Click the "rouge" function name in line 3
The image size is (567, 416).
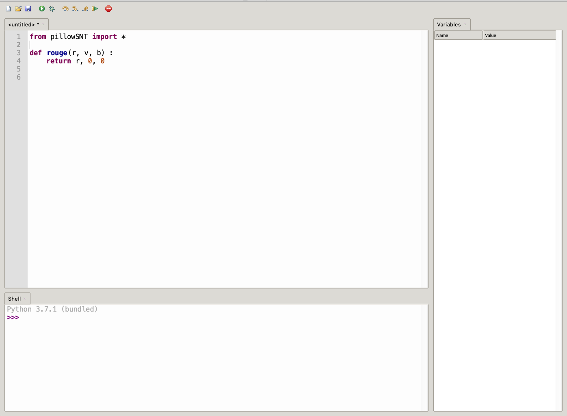point(57,53)
